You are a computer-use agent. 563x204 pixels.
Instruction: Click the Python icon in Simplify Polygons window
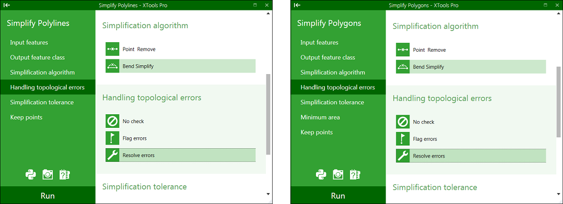[x=321, y=174]
